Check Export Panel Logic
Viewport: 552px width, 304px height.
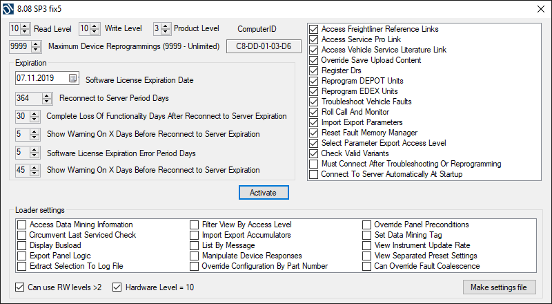click(x=22, y=256)
